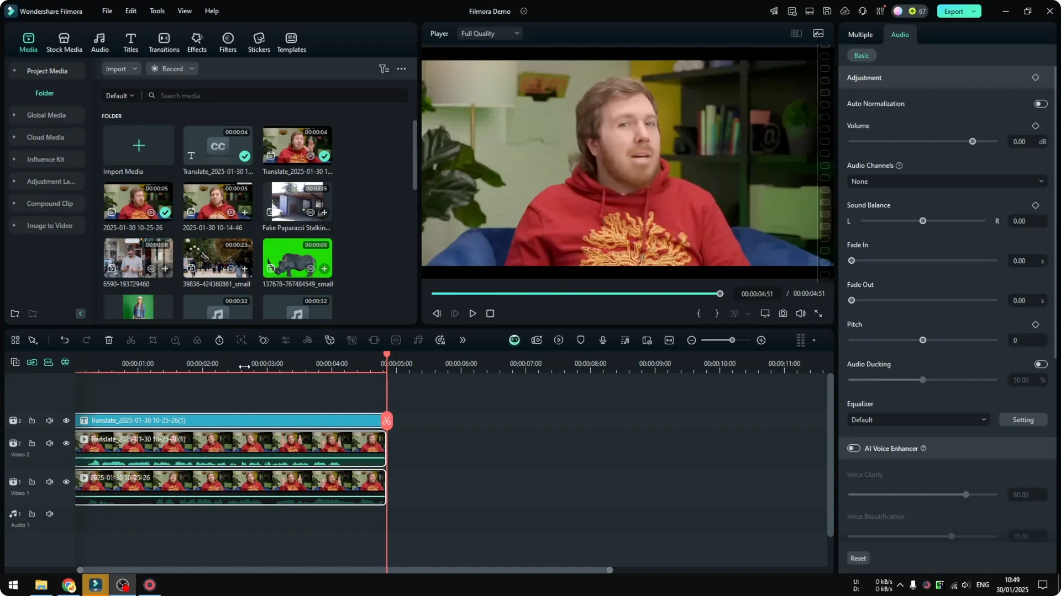This screenshot has height=596, width=1061.
Task: Select the Stickers panel
Action: tap(258, 41)
